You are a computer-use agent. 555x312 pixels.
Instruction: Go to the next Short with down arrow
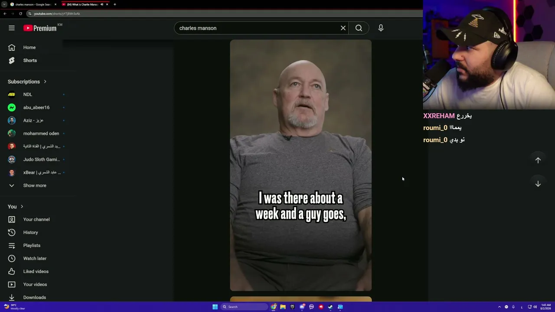[538, 184]
